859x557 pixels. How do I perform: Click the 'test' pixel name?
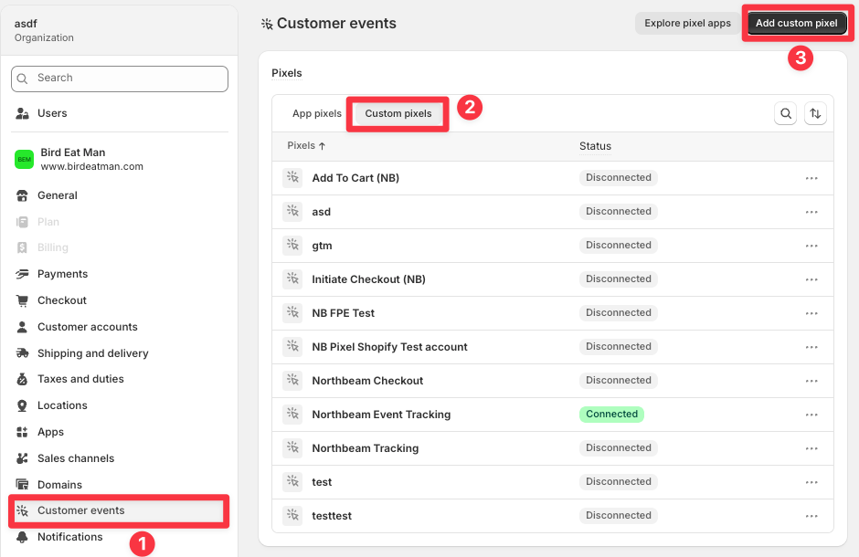(x=322, y=482)
